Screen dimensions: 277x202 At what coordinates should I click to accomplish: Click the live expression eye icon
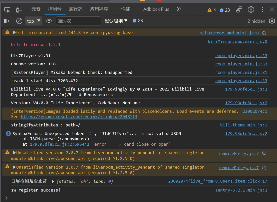point(49,21)
